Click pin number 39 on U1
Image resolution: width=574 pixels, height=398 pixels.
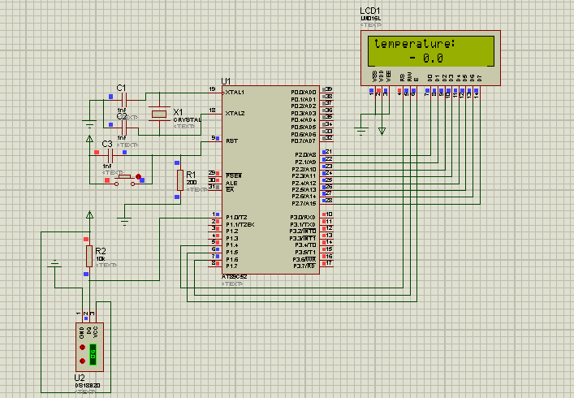tap(329, 89)
